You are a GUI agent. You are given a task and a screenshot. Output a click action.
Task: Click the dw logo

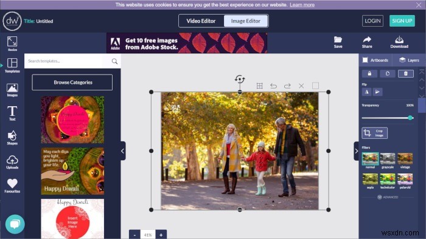(12, 21)
